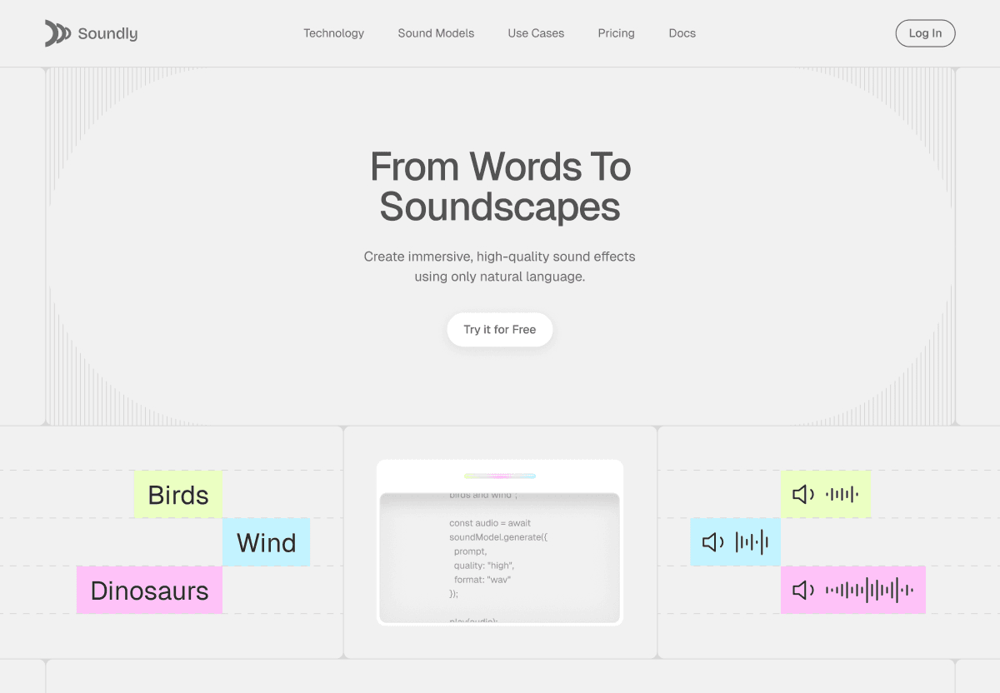Click the 'quality: "high",' code line
The image size is (1000, 693).
pyautogui.click(x=486, y=566)
